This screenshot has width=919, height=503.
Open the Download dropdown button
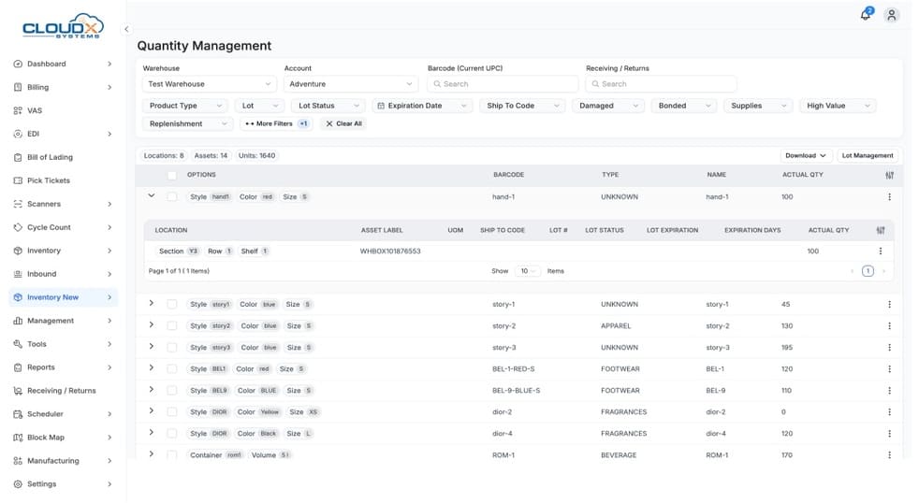click(x=806, y=155)
